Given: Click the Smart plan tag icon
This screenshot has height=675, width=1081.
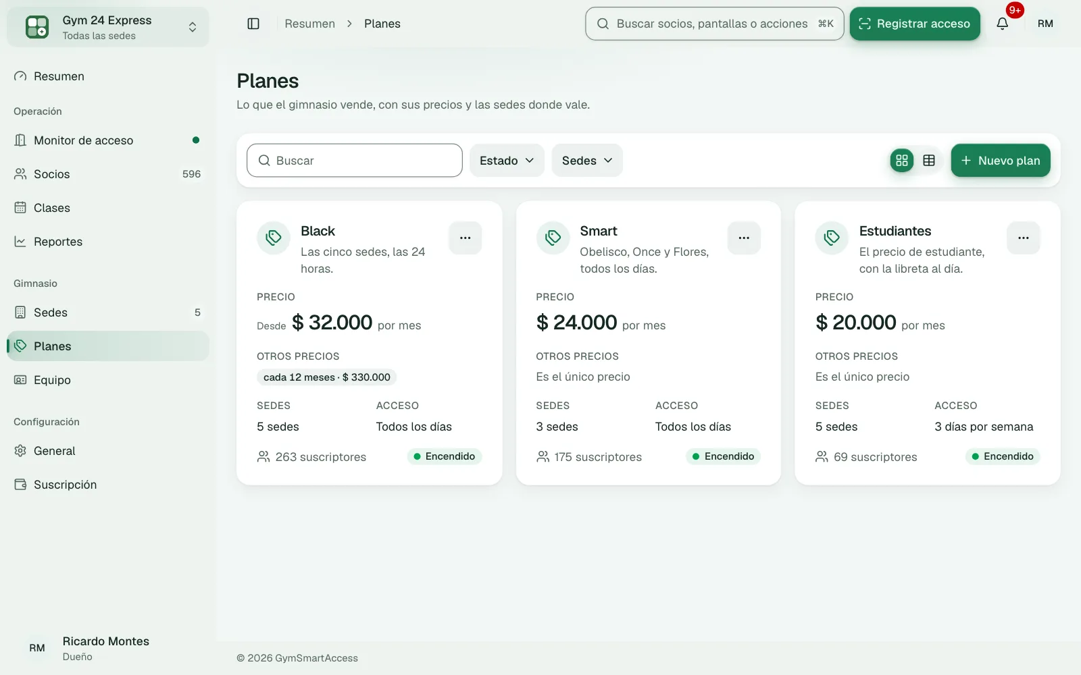Looking at the screenshot, I should coord(553,238).
